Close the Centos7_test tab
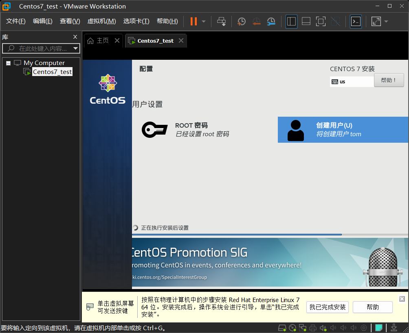Image resolution: width=409 pixels, height=333 pixels. 181,41
